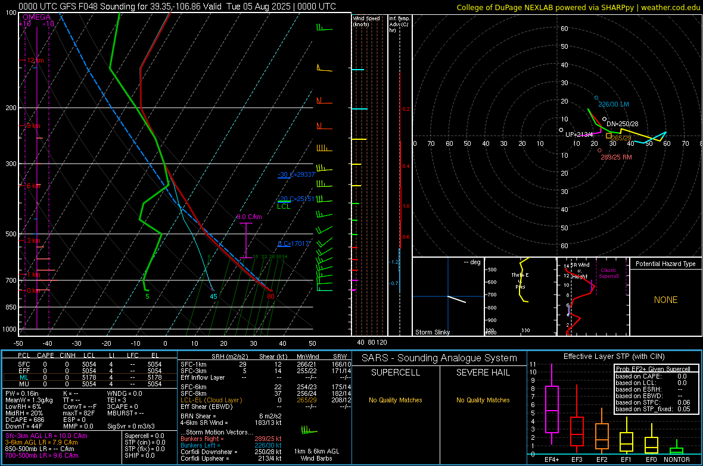Click the Storm Slinky panel label

432,332
